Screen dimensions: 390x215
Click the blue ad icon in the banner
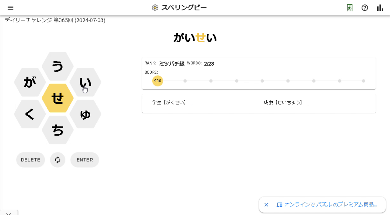pyautogui.click(x=279, y=205)
